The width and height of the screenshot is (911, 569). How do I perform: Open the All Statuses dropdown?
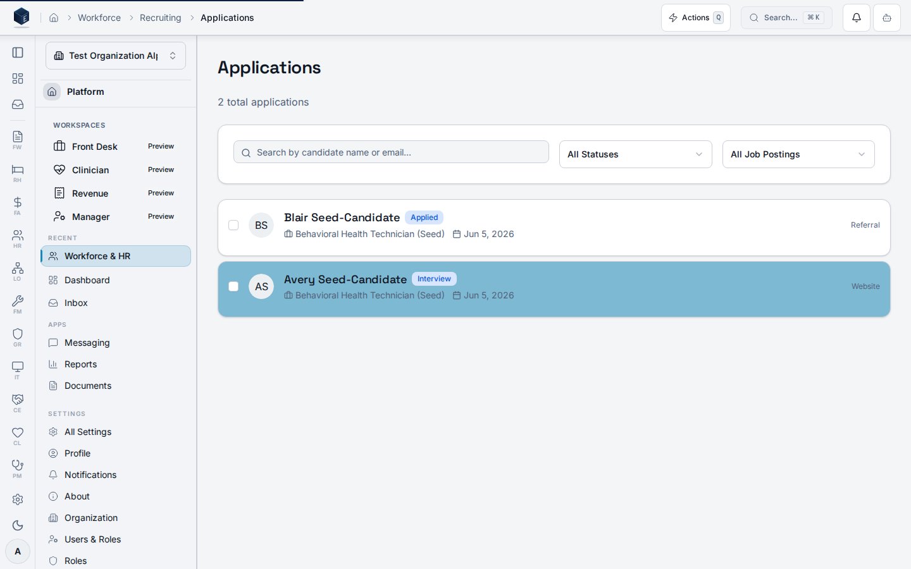pyautogui.click(x=636, y=154)
